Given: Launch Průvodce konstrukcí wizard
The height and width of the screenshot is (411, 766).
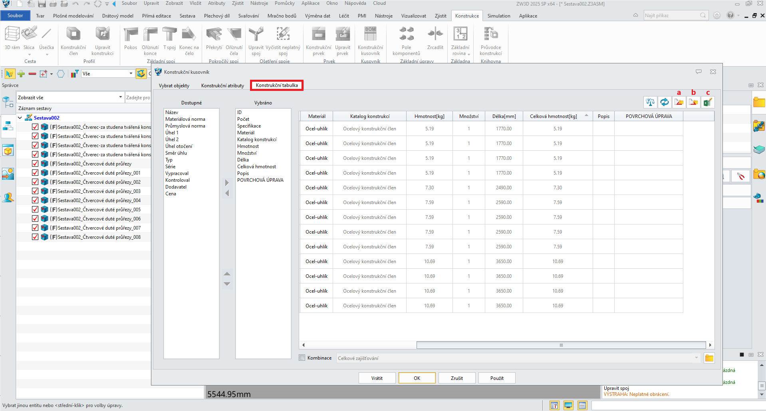Looking at the screenshot, I should [x=490, y=41].
